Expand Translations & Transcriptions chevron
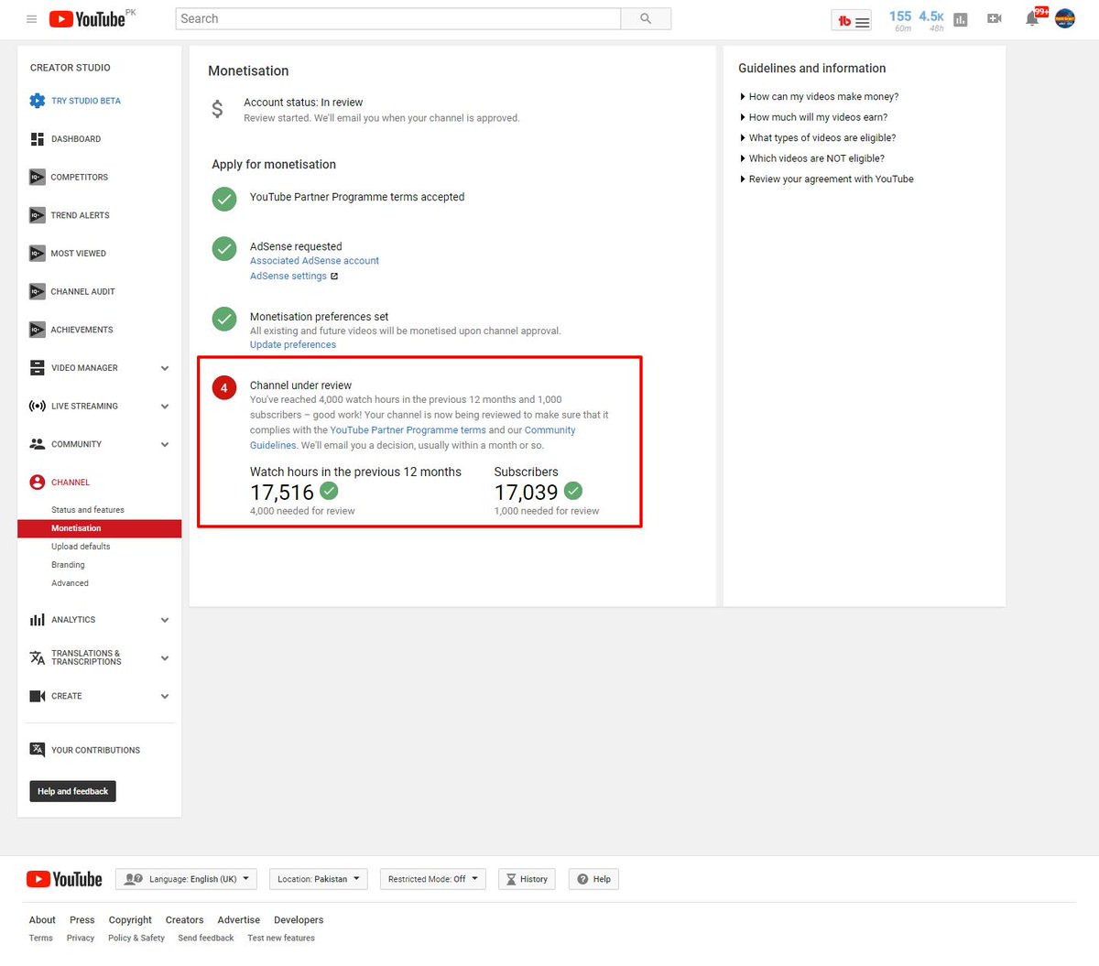1099x966 pixels. [x=165, y=657]
